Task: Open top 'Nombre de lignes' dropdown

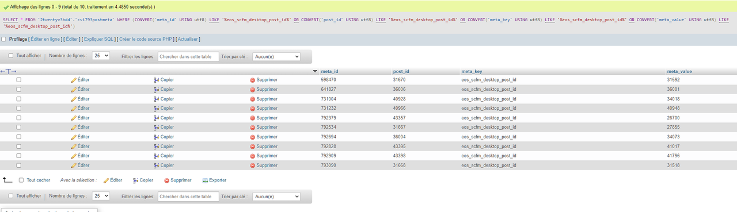Action: pos(101,56)
